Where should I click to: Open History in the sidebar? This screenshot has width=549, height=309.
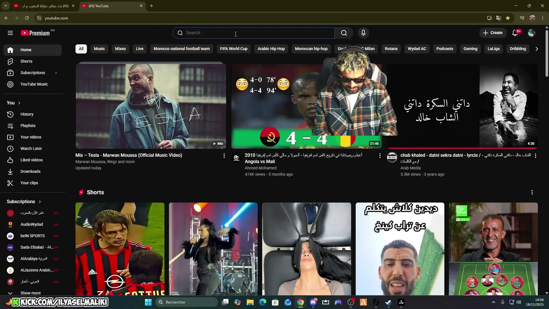click(x=33, y=114)
